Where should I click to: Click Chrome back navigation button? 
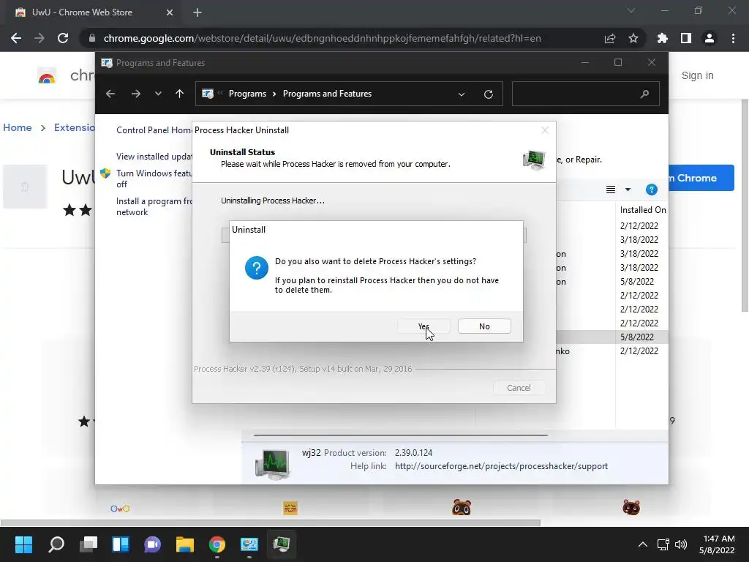(16, 38)
